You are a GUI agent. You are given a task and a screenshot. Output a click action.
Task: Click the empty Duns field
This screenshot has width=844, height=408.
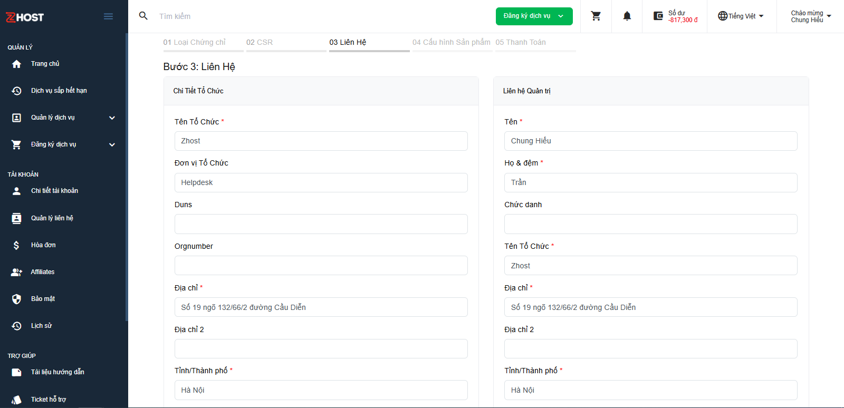[x=321, y=224]
